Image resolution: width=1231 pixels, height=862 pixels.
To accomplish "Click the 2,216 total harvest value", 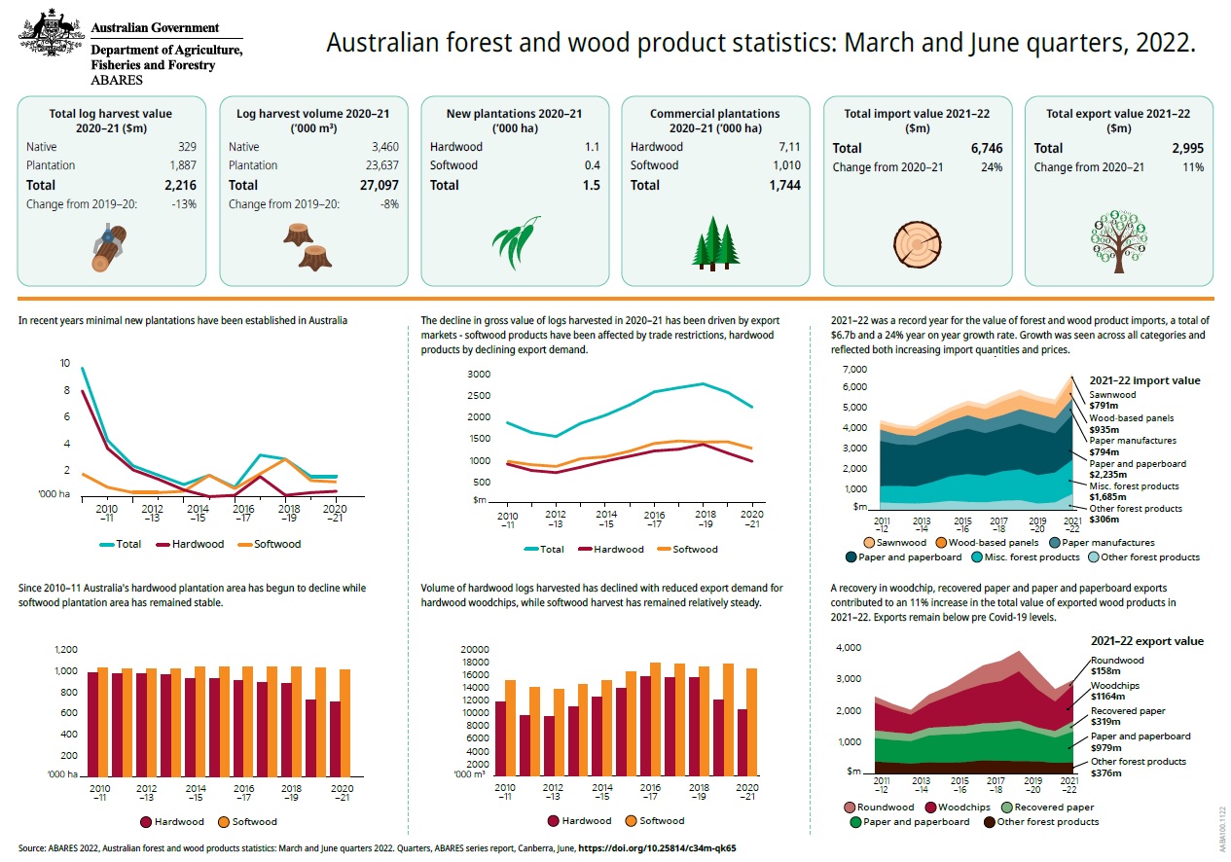I will coord(181,185).
